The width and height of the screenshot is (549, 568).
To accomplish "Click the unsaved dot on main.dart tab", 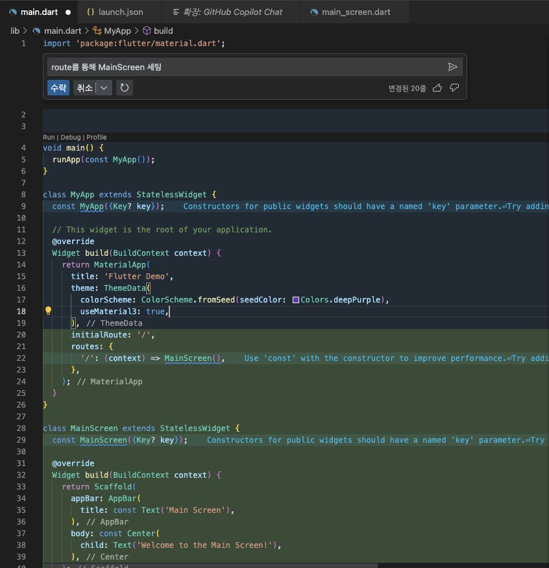I will pos(67,12).
